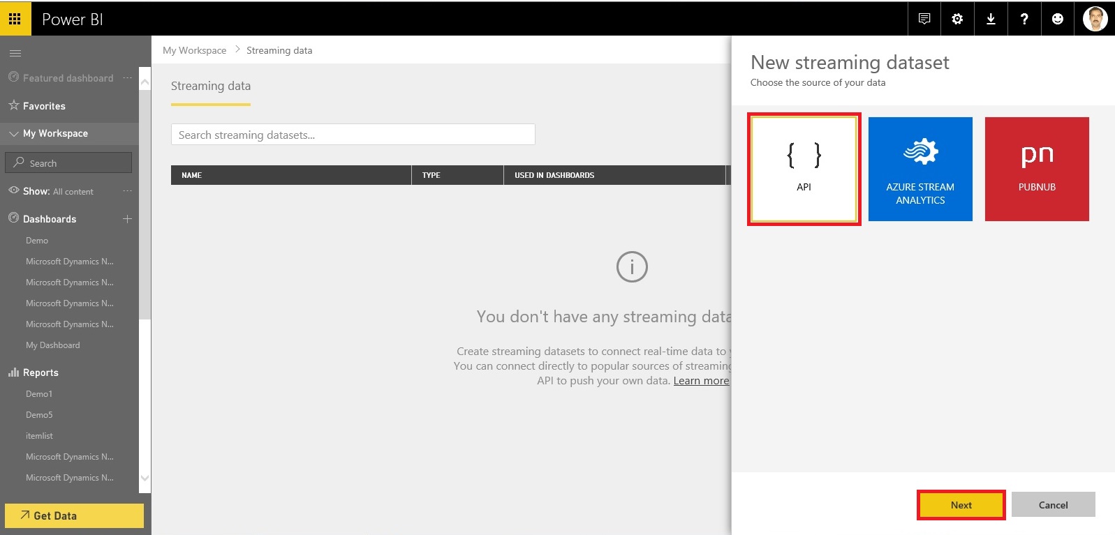Viewport: 1115px width, 535px height.
Task: Click the Search streaming datasets field
Action: coord(353,135)
